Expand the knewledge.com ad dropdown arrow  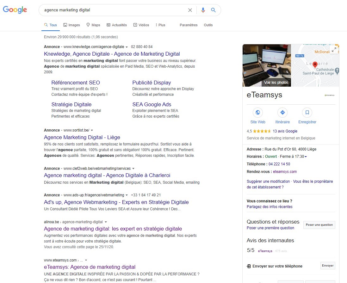pos(127,47)
